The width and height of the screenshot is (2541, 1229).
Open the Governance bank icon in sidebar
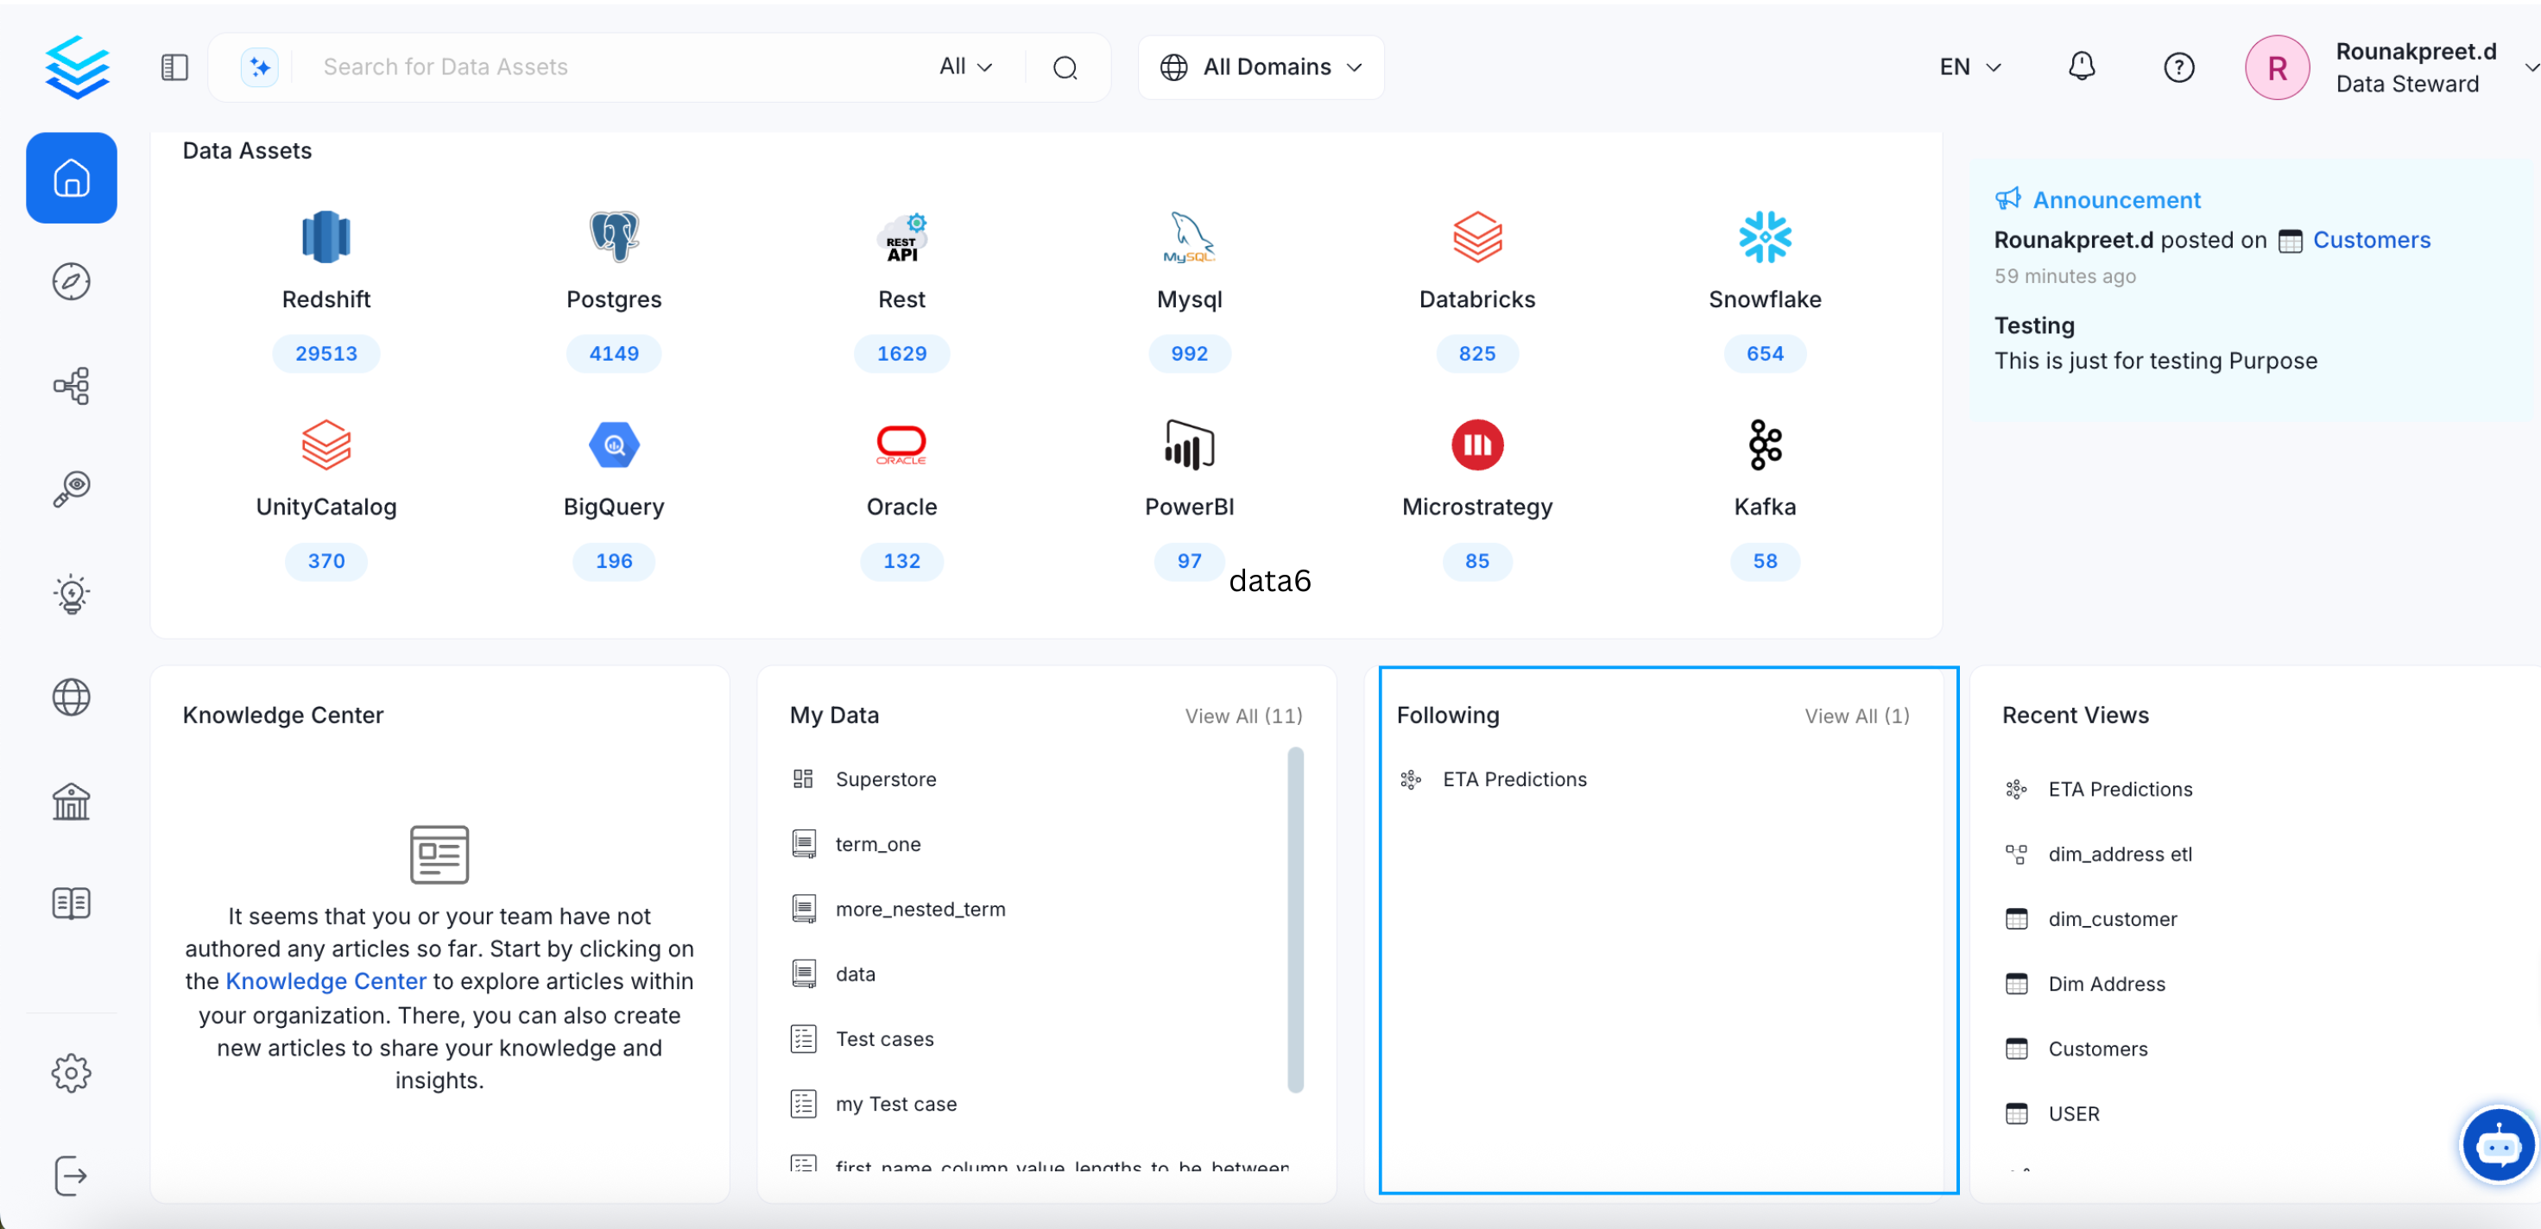click(x=70, y=801)
